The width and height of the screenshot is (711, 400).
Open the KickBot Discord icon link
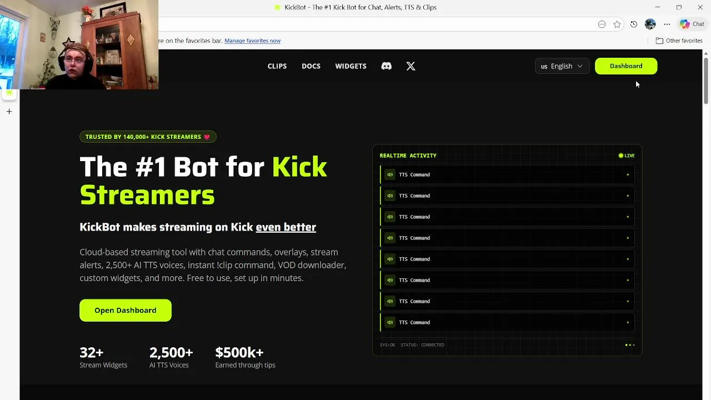point(386,66)
